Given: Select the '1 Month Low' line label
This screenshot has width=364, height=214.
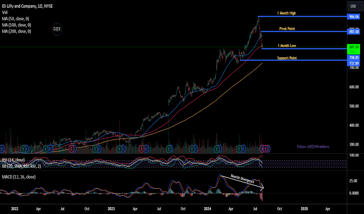Looking at the screenshot, I should click(287, 46).
